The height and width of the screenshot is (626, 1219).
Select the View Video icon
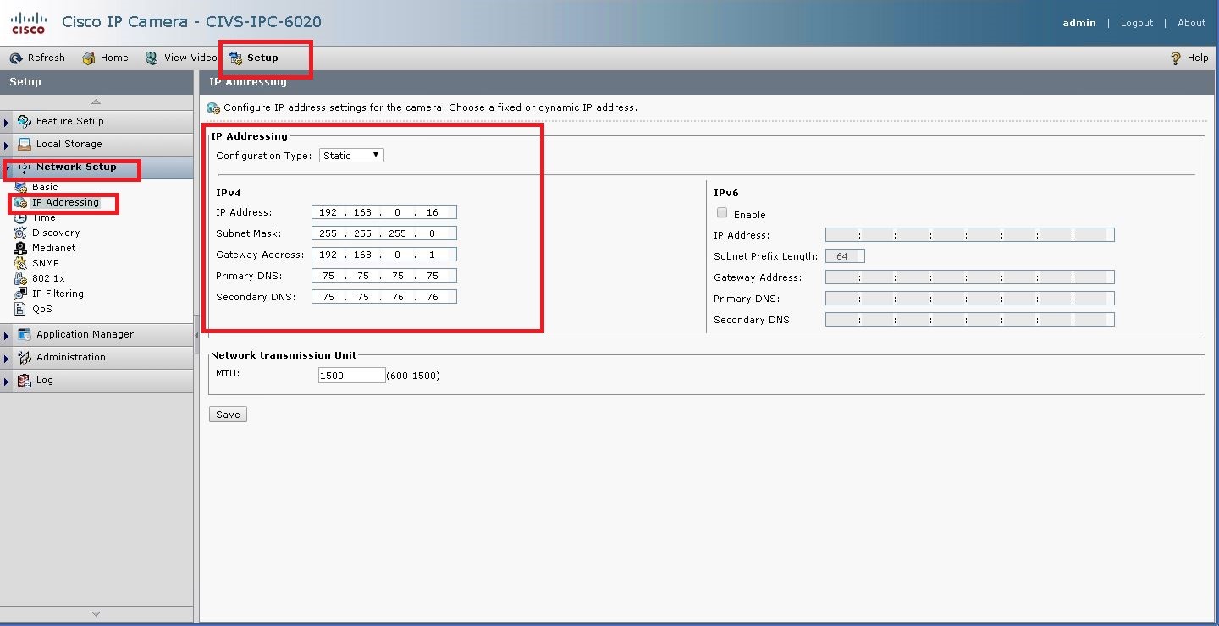tap(151, 57)
